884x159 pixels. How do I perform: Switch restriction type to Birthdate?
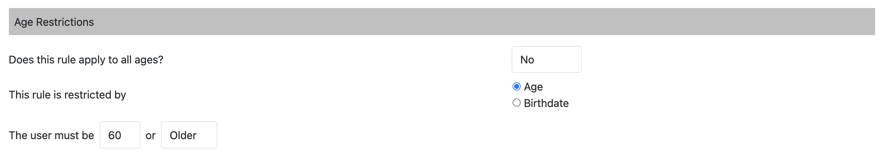pyautogui.click(x=516, y=103)
